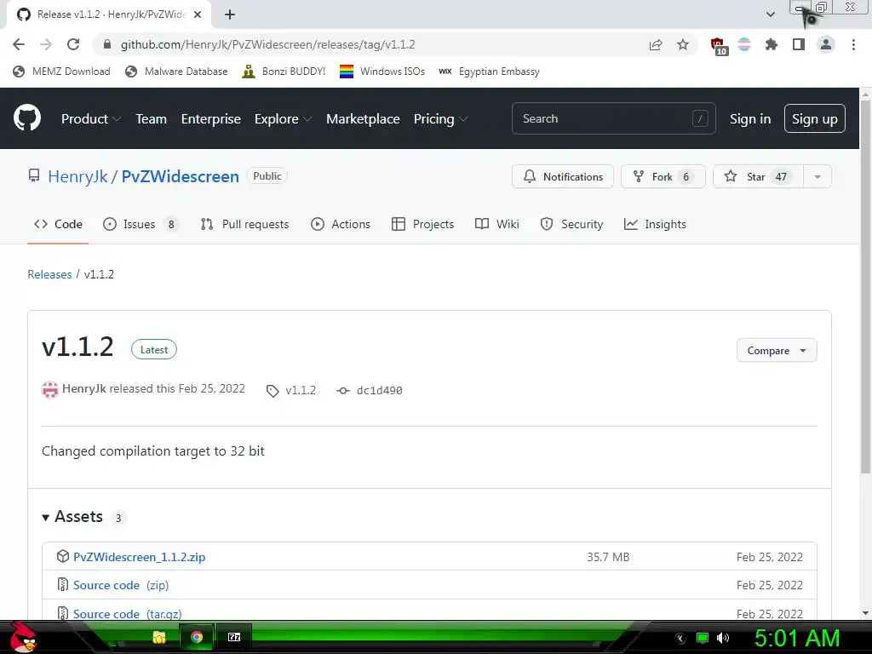Image resolution: width=872 pixels, height=654 pixels.
Task: Open the Chrome profile avatar icon
Action: [826, 44]
